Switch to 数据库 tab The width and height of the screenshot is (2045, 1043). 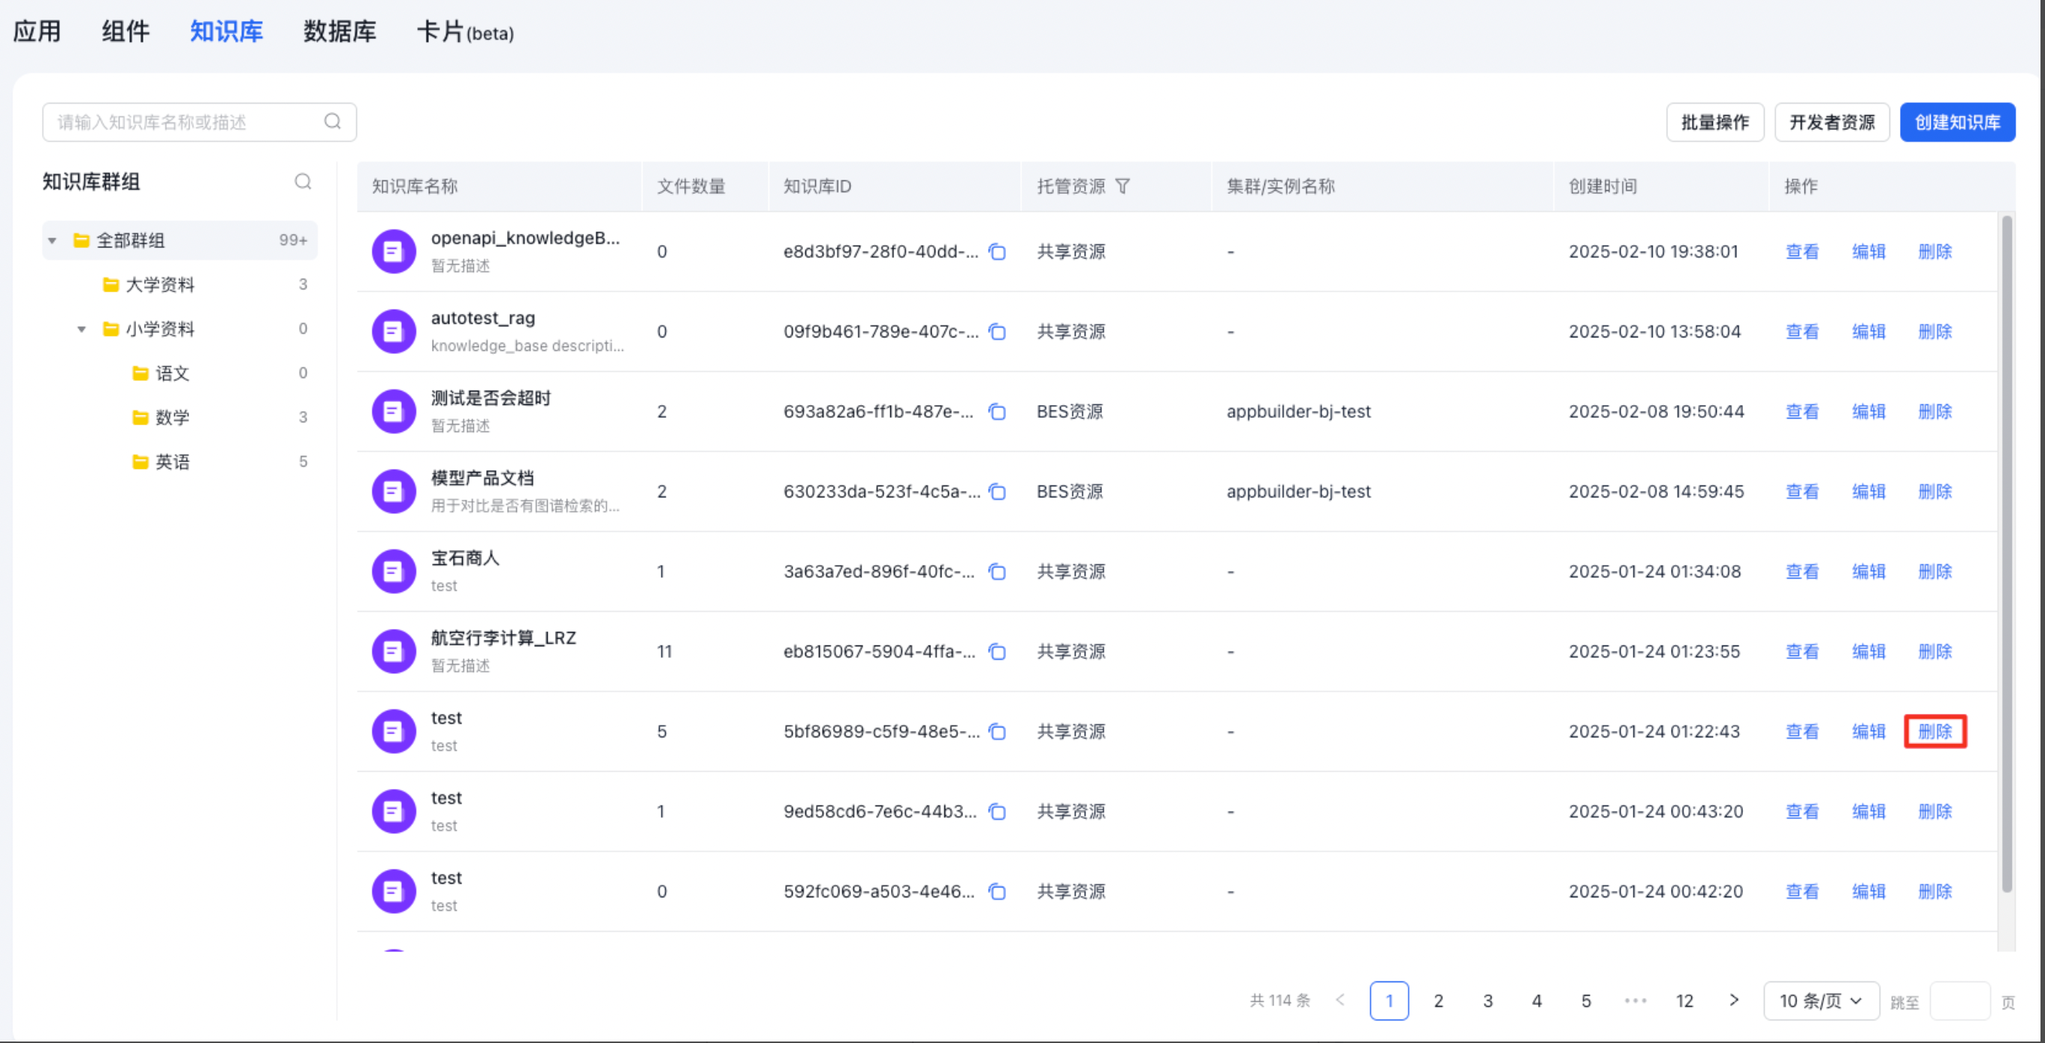coord(340,32)
